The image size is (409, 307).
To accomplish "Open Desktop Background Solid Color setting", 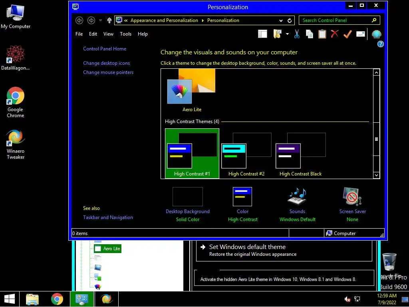I will coord(188,204).
